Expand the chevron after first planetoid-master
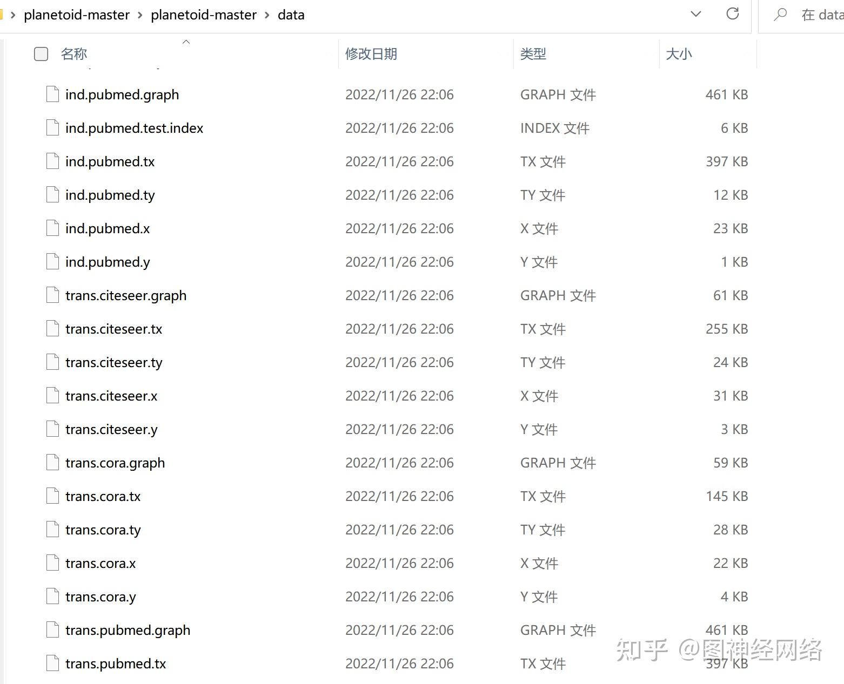The width and height of the screenshot is (844, 684). click(140, 15)
